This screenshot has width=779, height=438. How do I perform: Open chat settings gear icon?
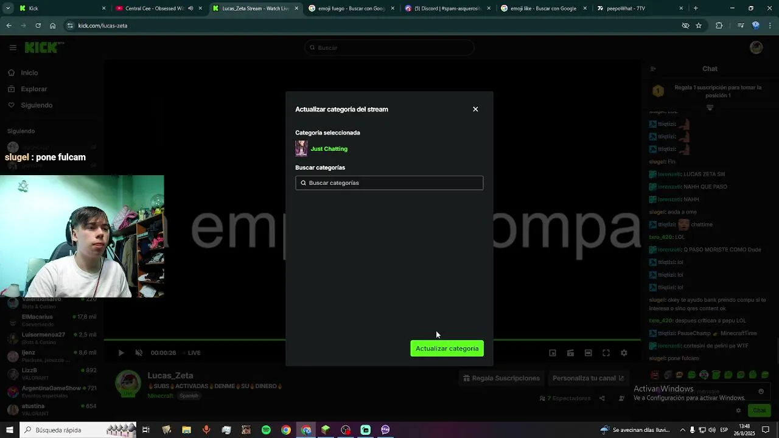coord(738,411)
